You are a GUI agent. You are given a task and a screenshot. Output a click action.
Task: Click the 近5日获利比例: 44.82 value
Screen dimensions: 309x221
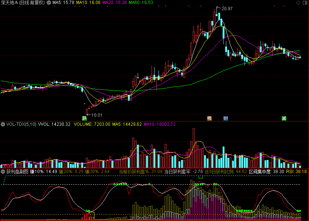point(226,172)
